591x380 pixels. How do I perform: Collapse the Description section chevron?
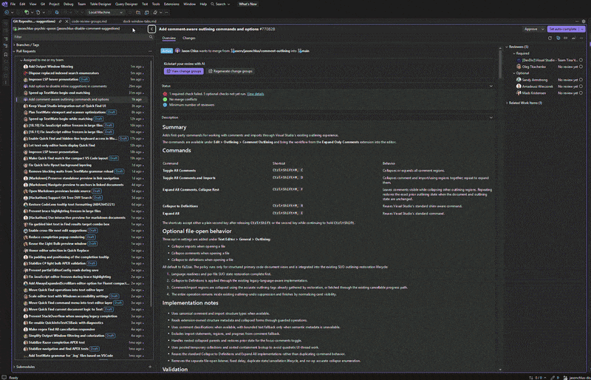coord(491,118)
